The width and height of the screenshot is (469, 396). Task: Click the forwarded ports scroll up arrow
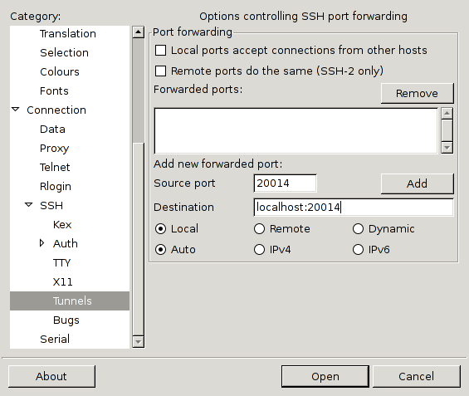click(447, 114)
